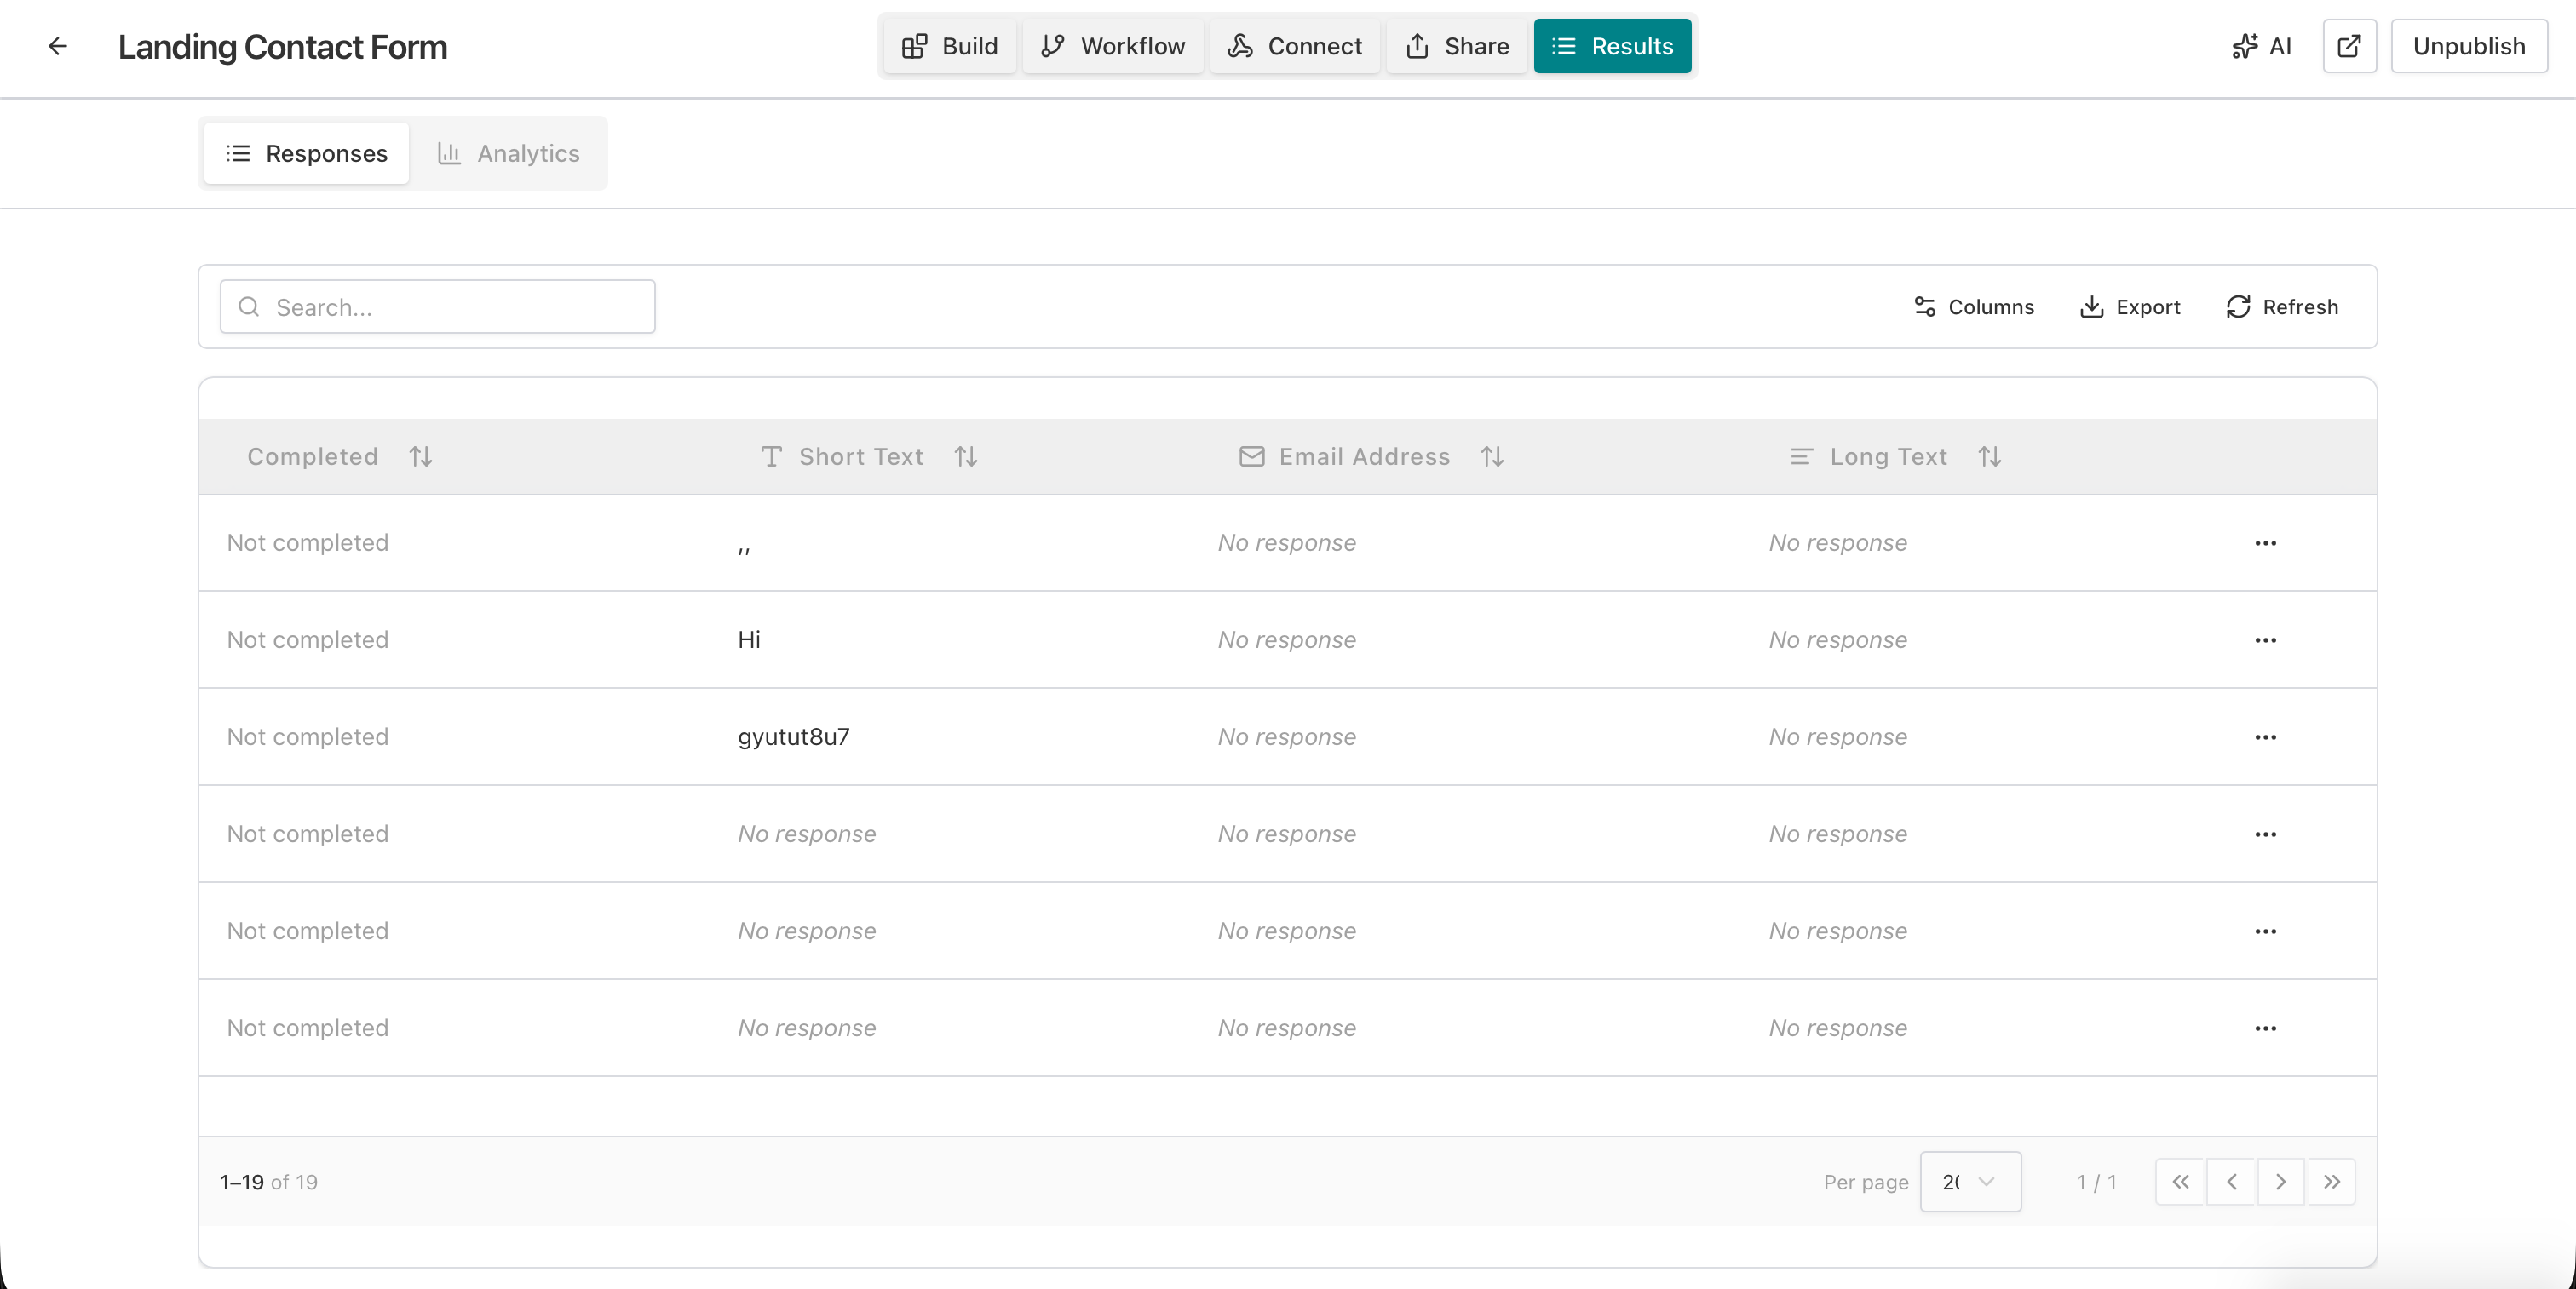Toggle sorting on the Completed column
The height and width of the screenshot is (1289, 2576).
(x=420, y=456)
